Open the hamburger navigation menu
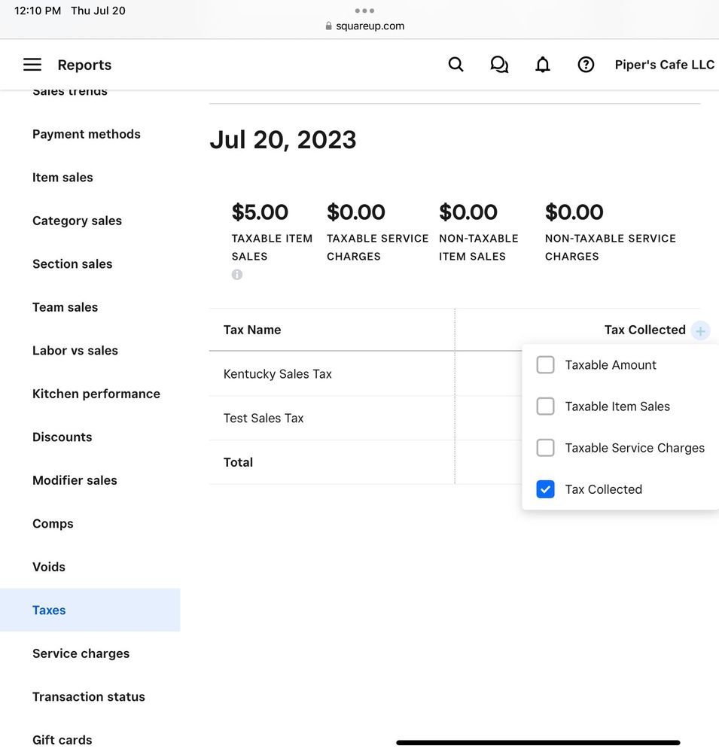 tap(32, 65)
